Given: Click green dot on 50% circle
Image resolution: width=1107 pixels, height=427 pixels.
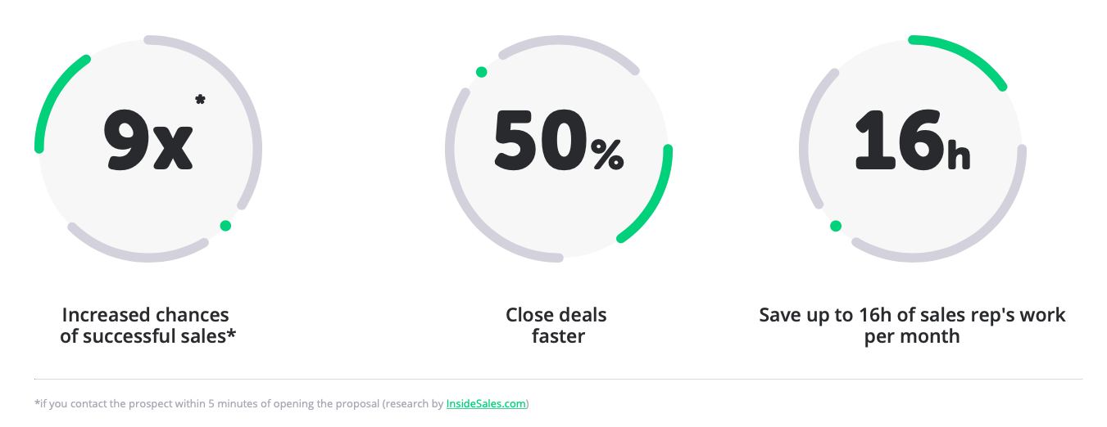Looking at the screenshot, I should coord(482,72).
